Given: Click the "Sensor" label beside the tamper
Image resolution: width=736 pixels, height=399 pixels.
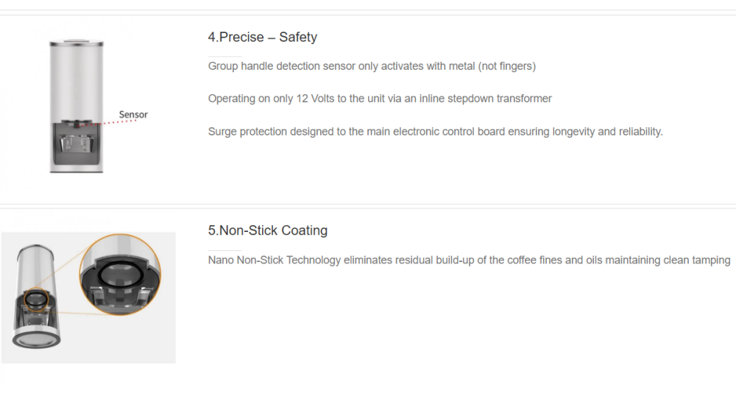Looking at the screenshot, I should [133, 115].
